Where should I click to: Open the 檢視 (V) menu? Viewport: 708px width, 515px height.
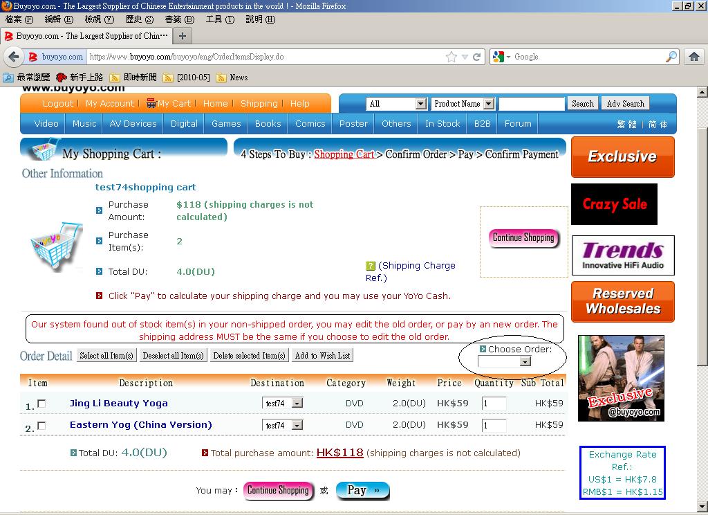(100, 19)
